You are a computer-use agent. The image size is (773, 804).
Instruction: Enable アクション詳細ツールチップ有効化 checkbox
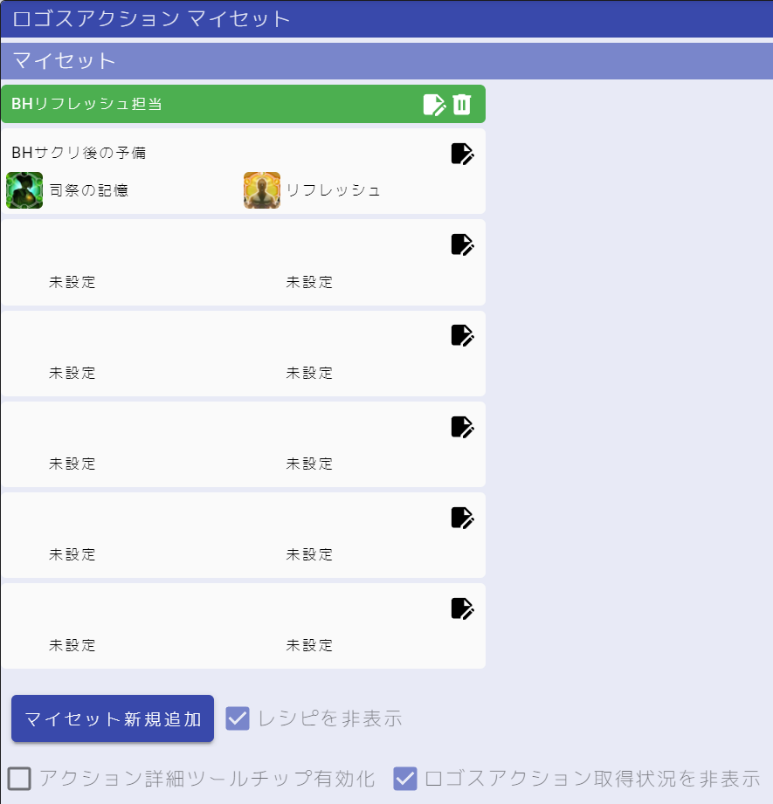(x=19, y=779)
